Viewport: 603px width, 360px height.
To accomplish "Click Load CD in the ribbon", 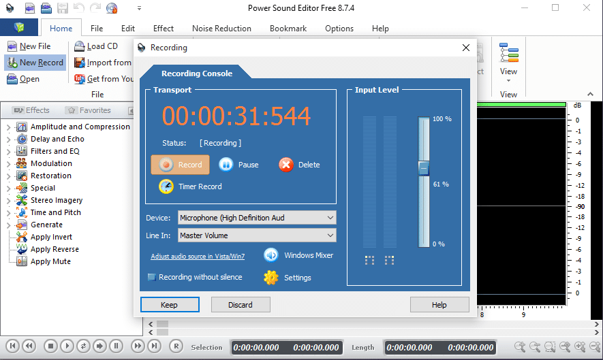I will (96, 46).
